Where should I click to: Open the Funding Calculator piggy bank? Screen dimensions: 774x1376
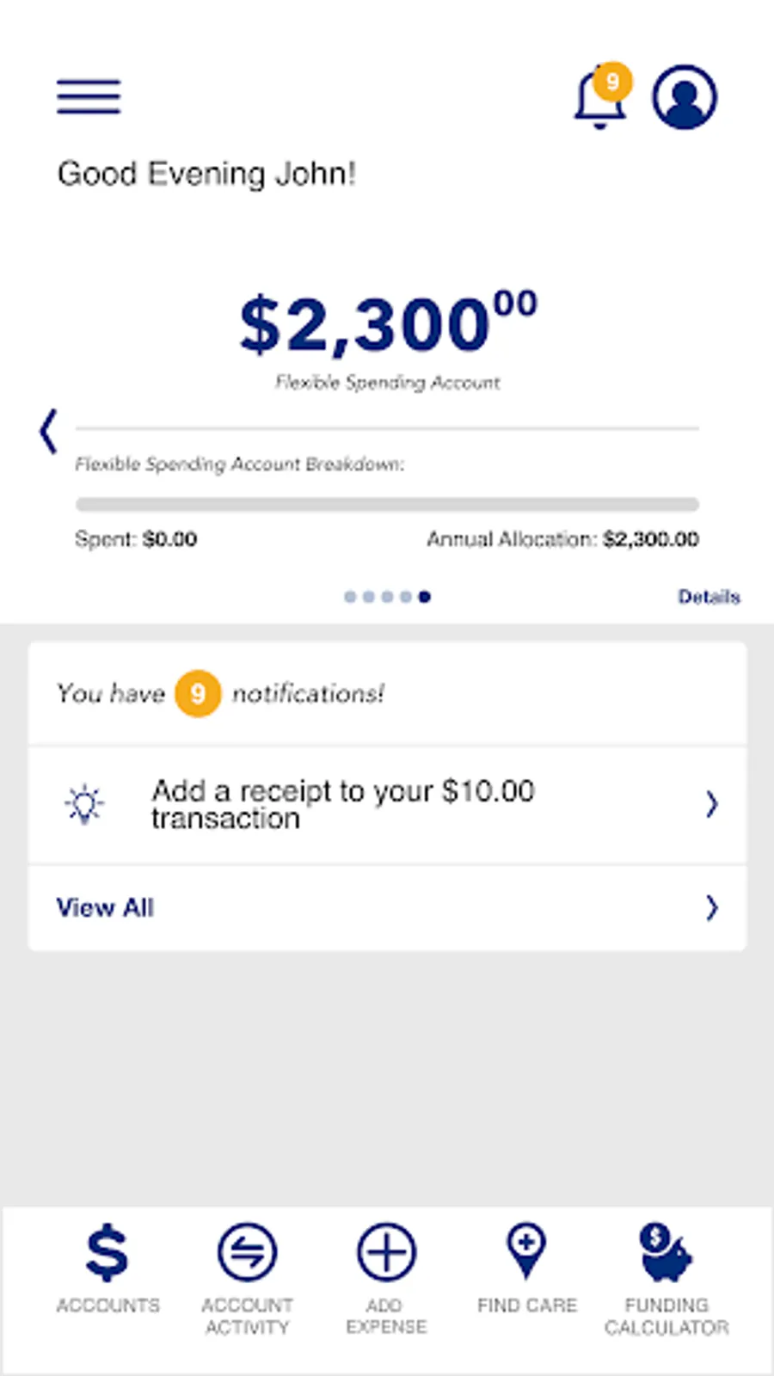coord(666,1252)
